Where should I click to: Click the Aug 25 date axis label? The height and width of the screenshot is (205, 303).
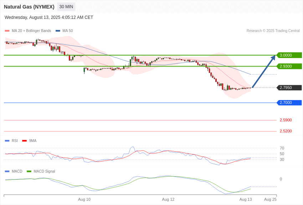(270, 199)
